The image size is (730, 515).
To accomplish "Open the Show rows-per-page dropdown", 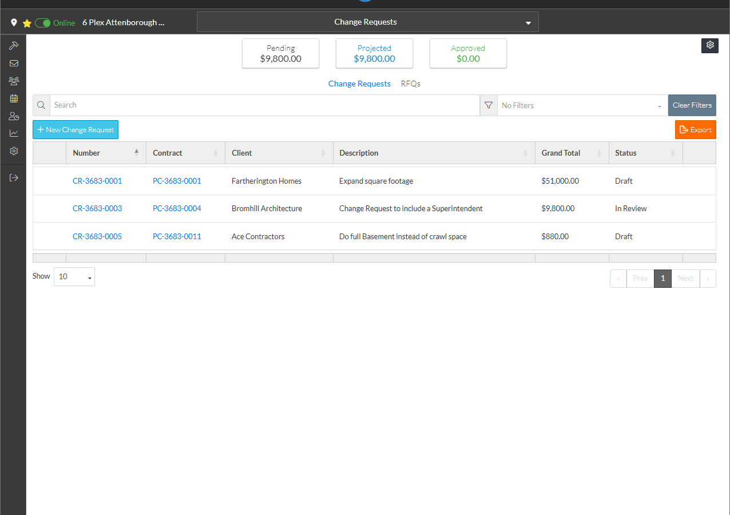I will pyautogui.click(x=74, y=277).
